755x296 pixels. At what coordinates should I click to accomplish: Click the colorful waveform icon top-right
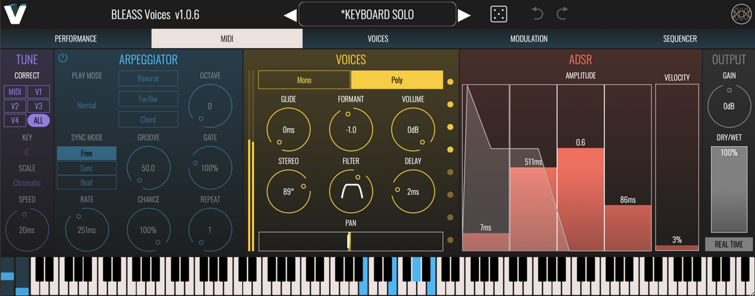coord(741,14)
